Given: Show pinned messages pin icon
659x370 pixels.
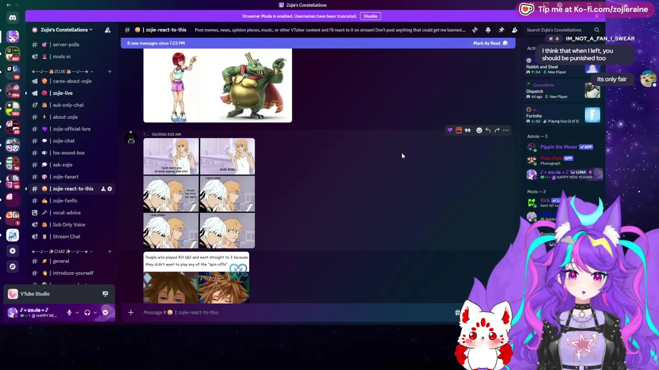Looking at the screenshot, I should pyautogui.click(x=501, y=30).
